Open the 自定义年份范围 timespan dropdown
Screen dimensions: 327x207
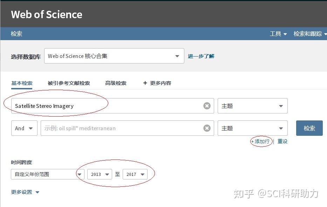coord(48,174)
